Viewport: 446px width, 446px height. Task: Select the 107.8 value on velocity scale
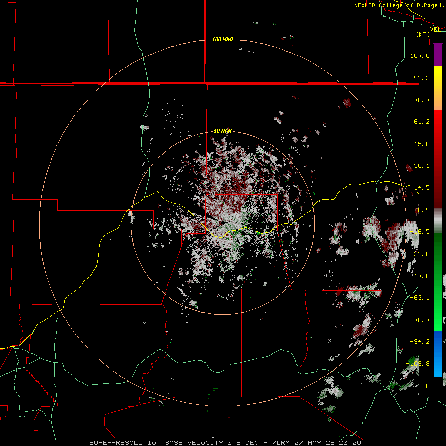pos(420,56)
